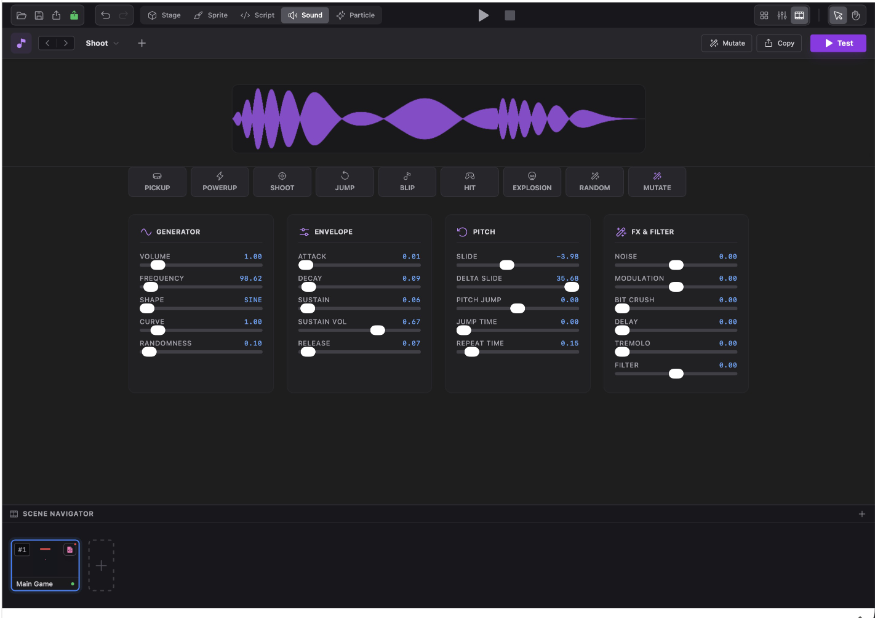This screenshot has width=875, height=618.
Task: Choose the PICKUP preset
Action: 158,182
